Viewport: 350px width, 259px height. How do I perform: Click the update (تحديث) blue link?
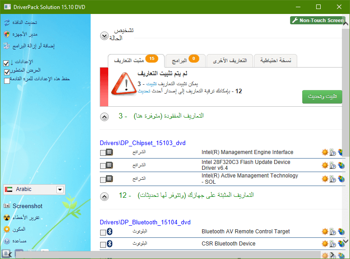tap(144, 91)
